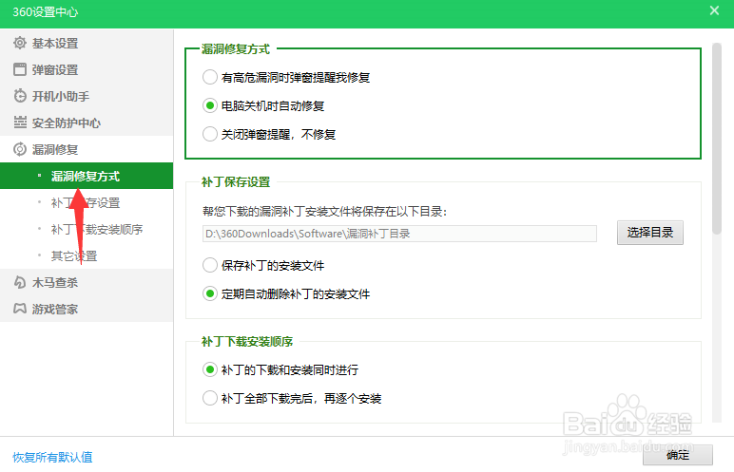Open 基本设置 section in sidebar
This screenshot has width=734, height=472.
click(x=87, y=43)
